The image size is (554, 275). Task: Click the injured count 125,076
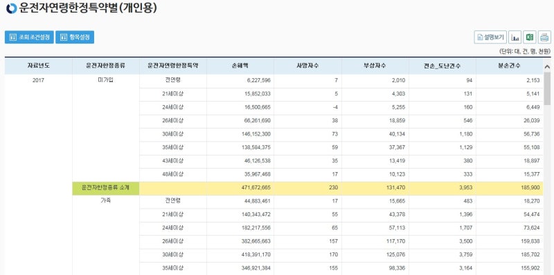tap(395, 255)
